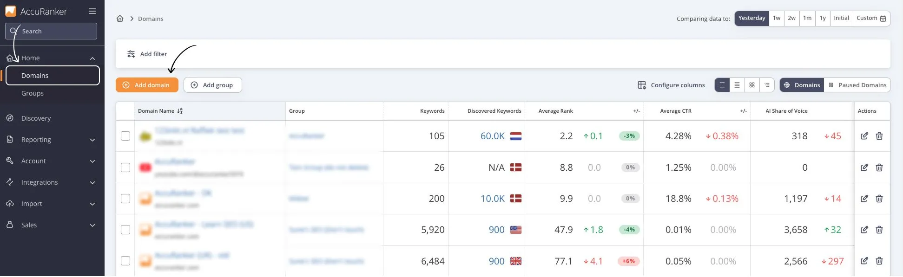
Task: Sort using the Domain Name sort icon
Action: (x=180, y=111)
